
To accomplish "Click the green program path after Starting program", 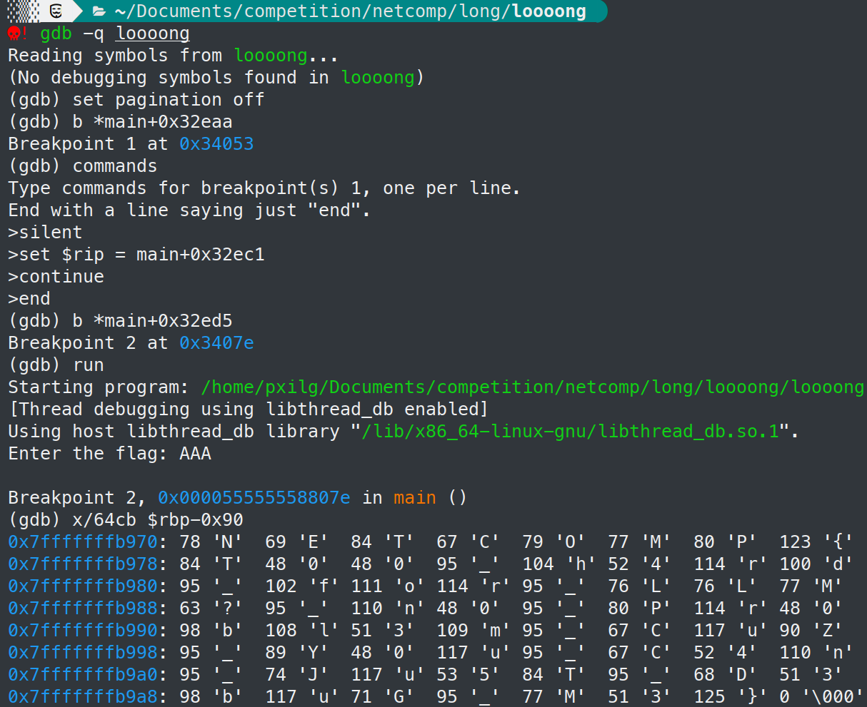I will (x=532, y=387).
